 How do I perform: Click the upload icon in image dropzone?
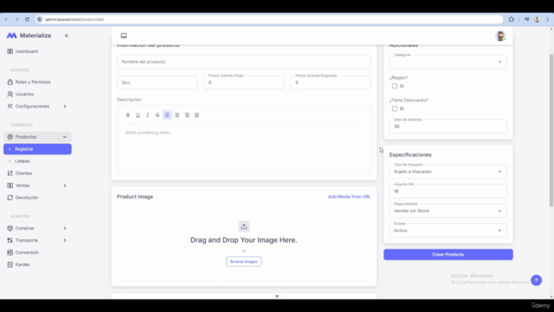(244, 226)
